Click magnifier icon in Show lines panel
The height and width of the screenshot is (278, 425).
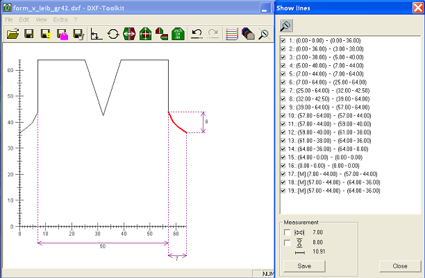[285, 25]
